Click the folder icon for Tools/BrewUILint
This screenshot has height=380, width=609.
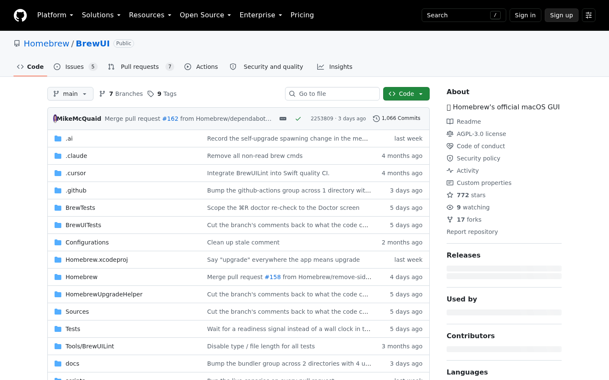pos(58,346)
